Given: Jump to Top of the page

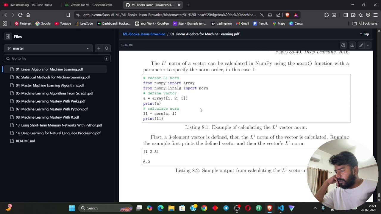Looking at the screenshot, I should 364,34.
